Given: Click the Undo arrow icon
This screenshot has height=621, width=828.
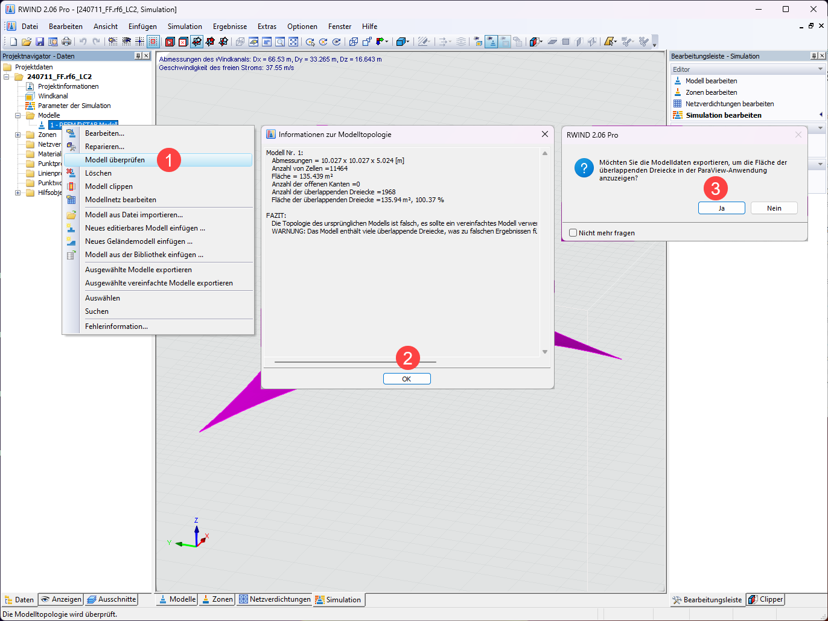Looking at the screenshot, I should coord(82,41).
